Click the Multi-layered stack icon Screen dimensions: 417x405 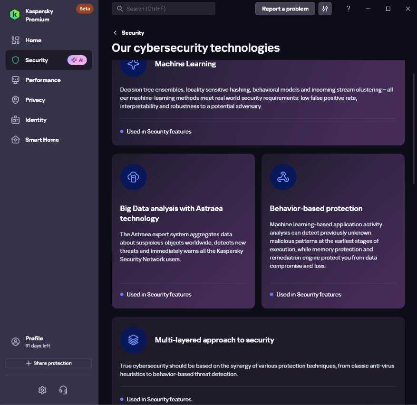133,340
